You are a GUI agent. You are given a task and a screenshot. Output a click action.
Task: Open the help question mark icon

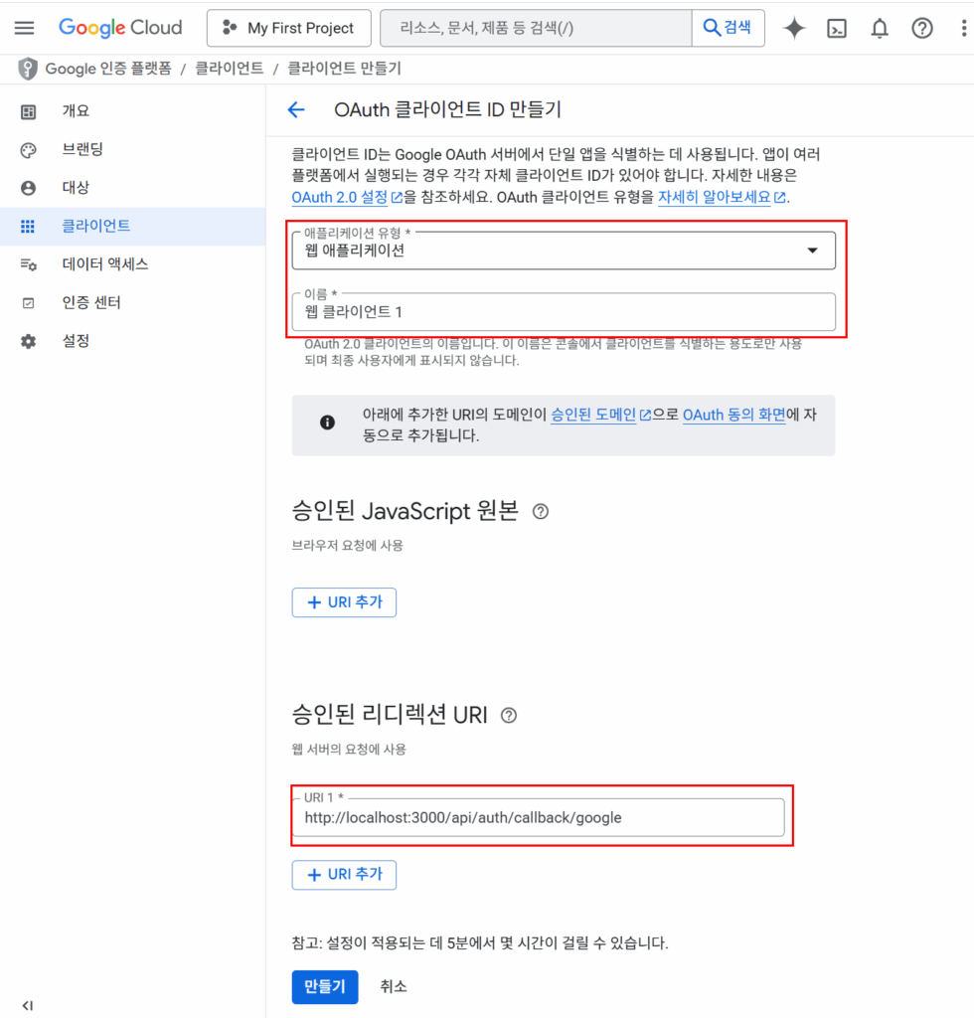pyautogui.click(x=922, y=28)
